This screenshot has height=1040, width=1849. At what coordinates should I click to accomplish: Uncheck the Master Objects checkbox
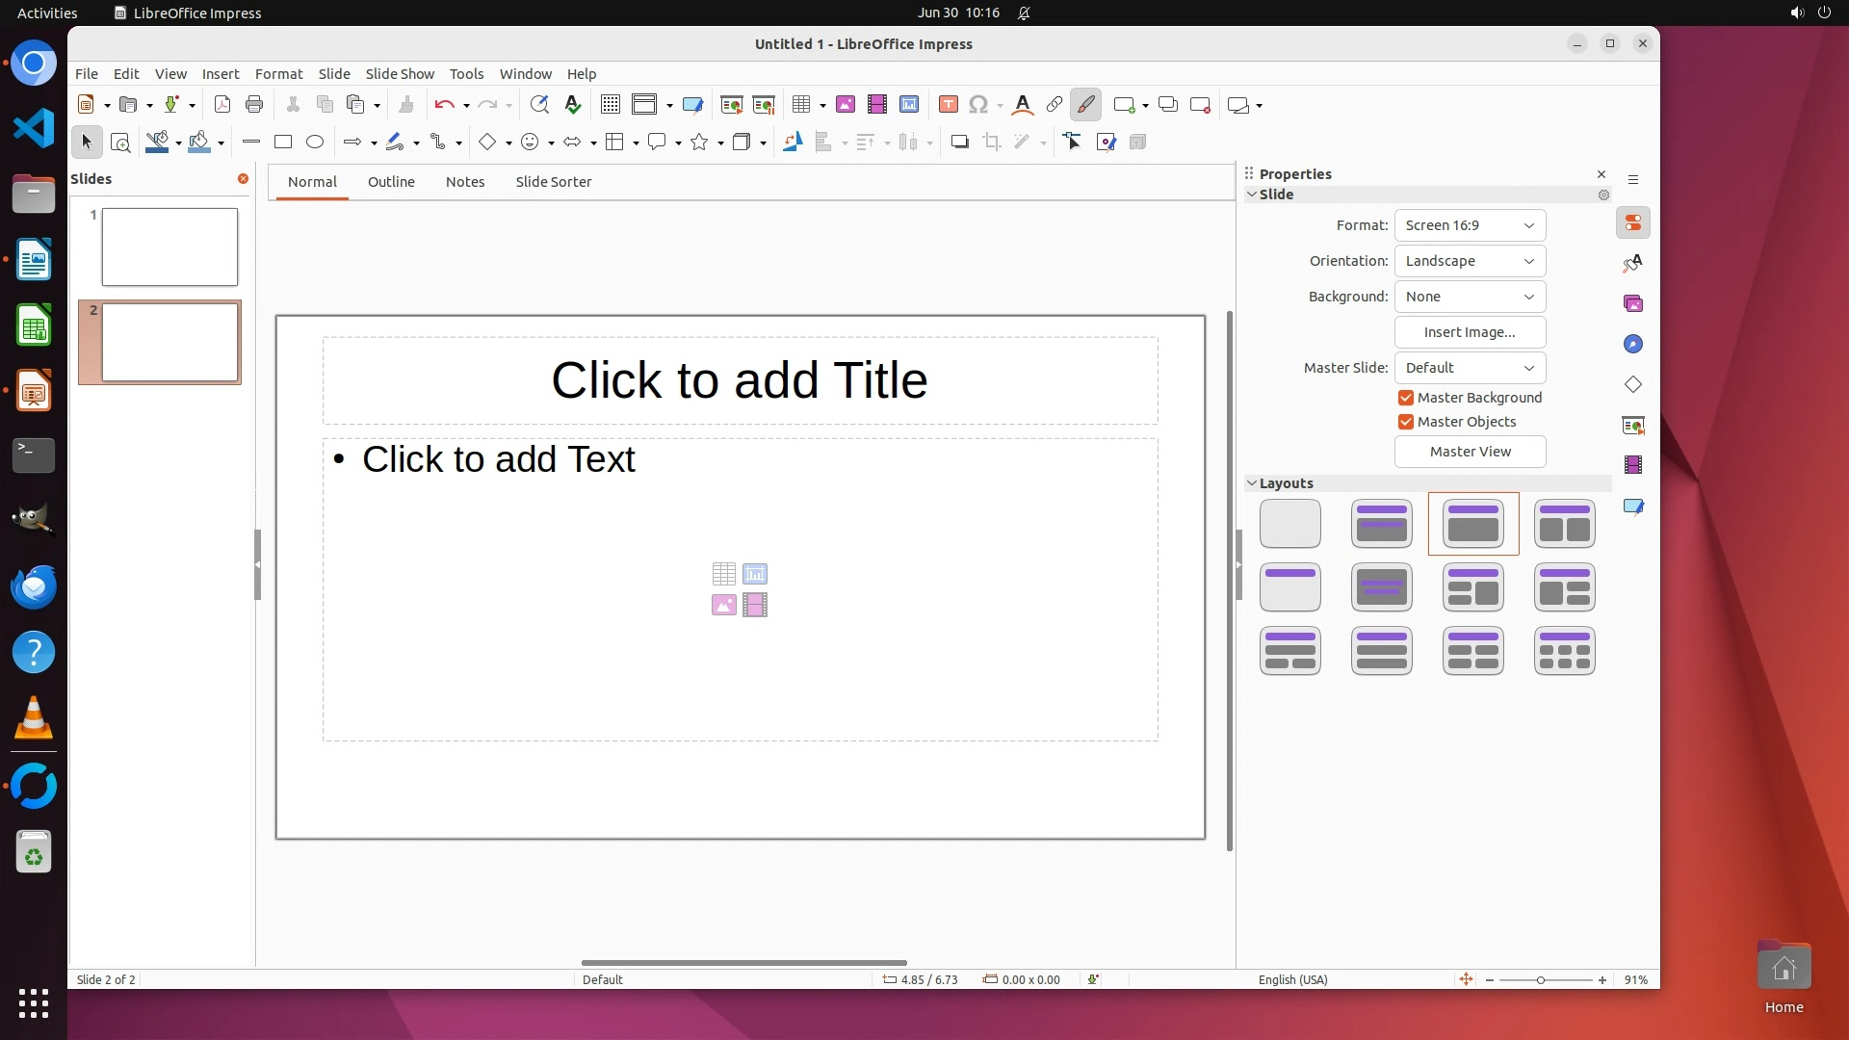[x=1406, y=422]
